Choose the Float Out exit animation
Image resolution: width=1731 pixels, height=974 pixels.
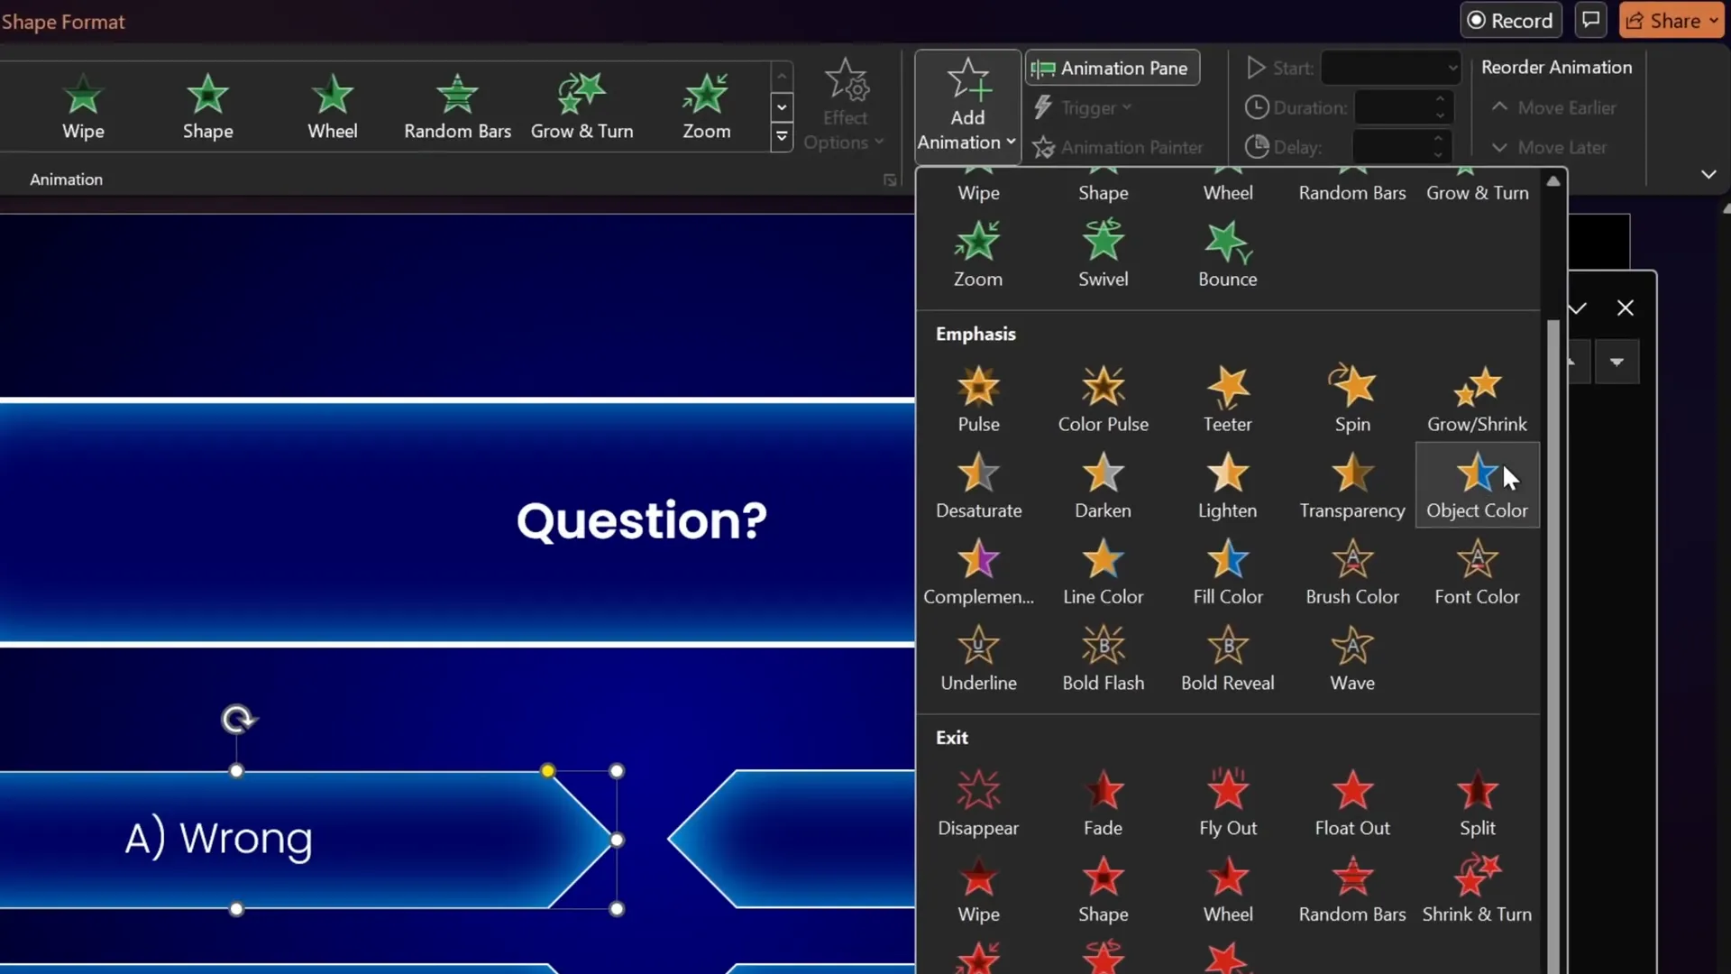pos(1352,804)
